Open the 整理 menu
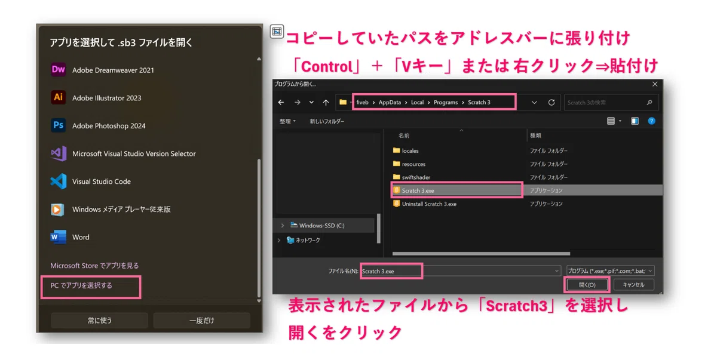717x360 pixels. pos(287,121)
